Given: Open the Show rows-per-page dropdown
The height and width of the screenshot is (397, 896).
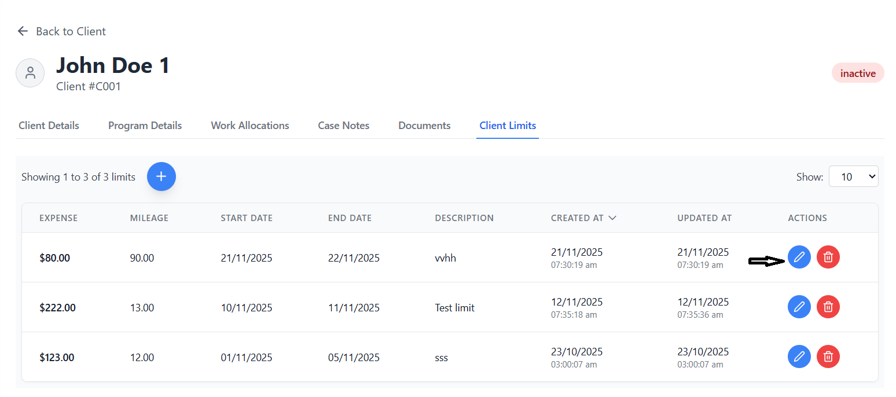Looking at the screenshot, I should 853,177.
